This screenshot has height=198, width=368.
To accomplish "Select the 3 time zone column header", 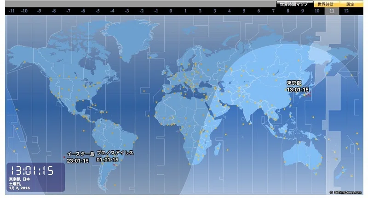I will [x=214, y=11].
